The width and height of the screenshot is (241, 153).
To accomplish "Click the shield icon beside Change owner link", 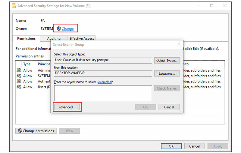I will click(58, 28).
